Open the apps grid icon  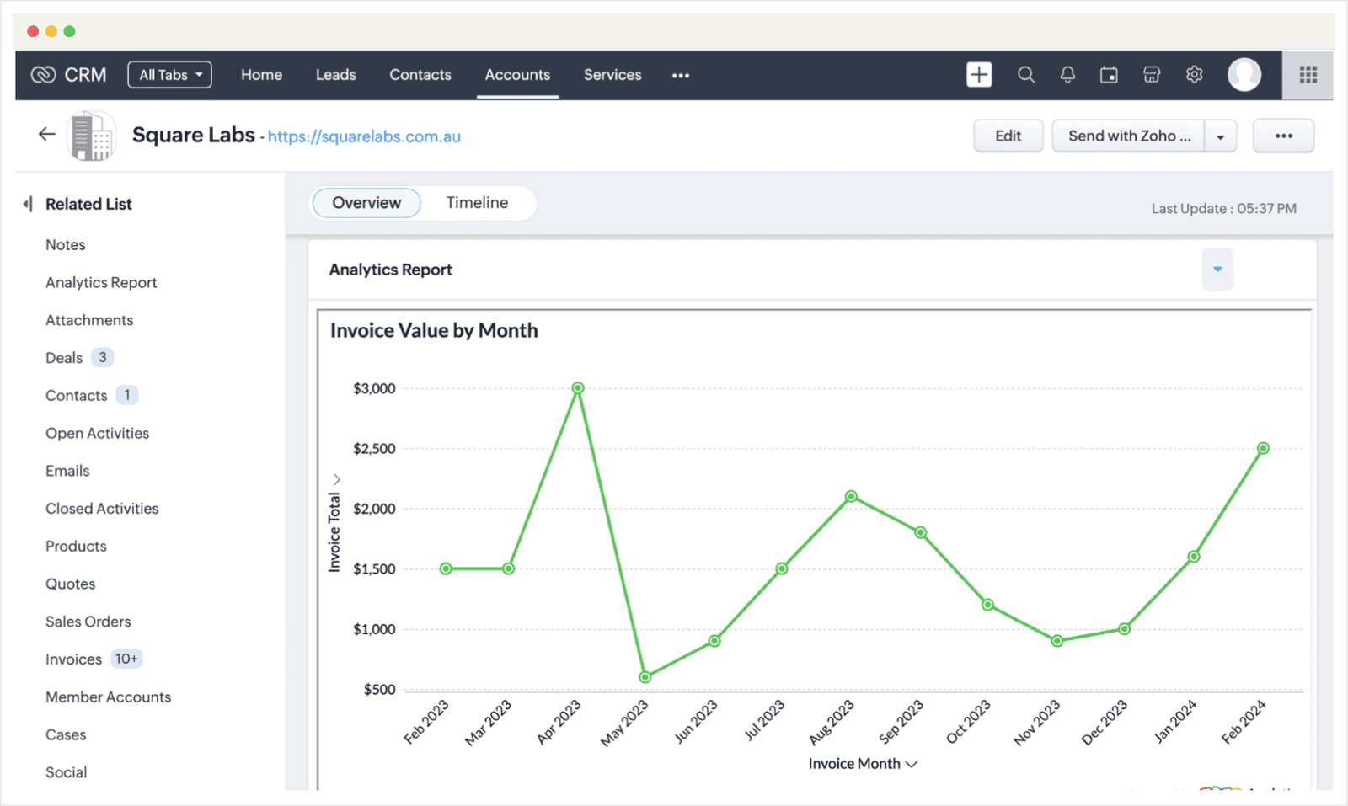(1308, 75)
